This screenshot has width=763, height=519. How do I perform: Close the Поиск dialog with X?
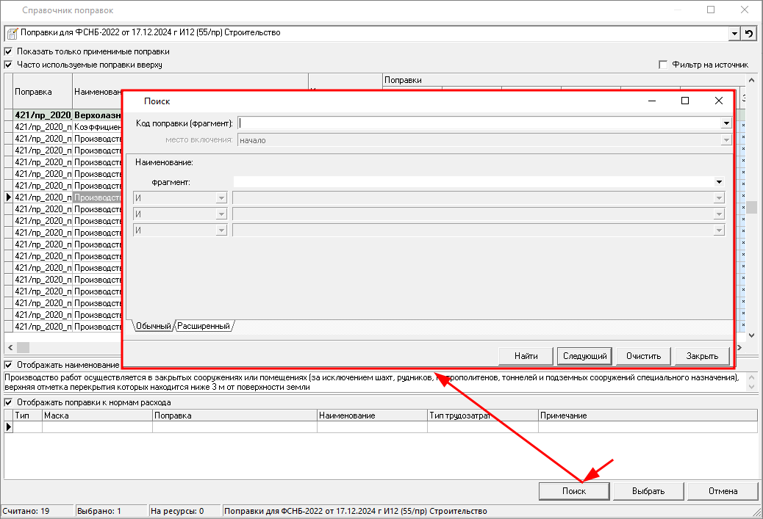click(719, 101)
